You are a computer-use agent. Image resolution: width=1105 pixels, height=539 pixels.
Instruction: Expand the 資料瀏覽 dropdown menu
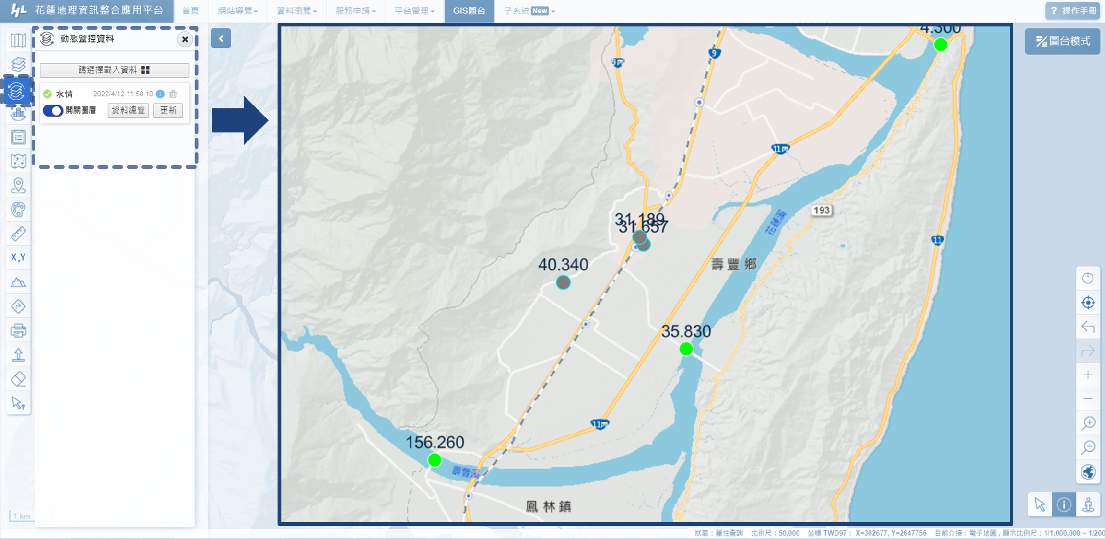296,11
